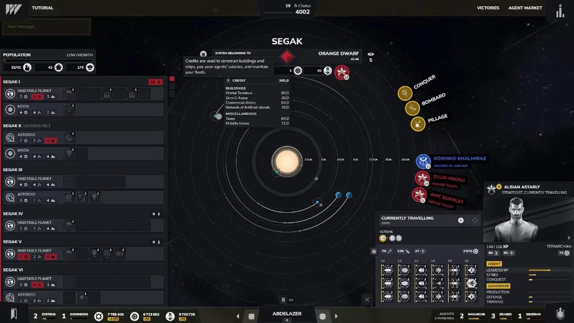Select Koshiko Khalmiraz agent badge

pyautogui.click(x=423, y=161)
